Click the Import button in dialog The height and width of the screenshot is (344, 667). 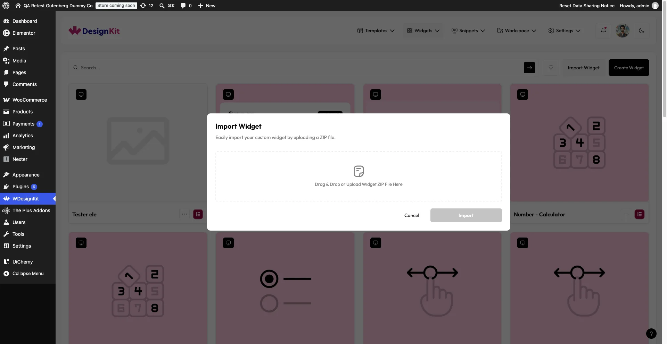point(466,215)
